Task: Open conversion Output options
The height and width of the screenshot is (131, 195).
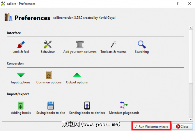Action: pyautogui.click(x=77, y=78)
